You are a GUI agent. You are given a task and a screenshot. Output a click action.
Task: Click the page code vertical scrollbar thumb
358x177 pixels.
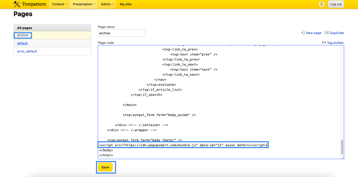point(342,147)
